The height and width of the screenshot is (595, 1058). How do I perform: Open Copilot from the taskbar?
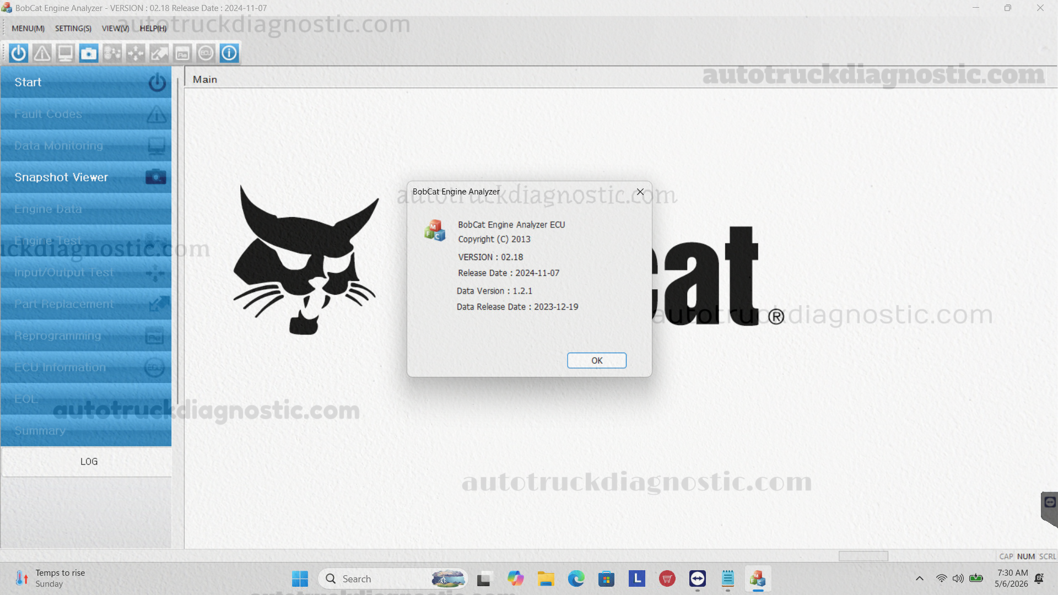(x=515, y=578)
